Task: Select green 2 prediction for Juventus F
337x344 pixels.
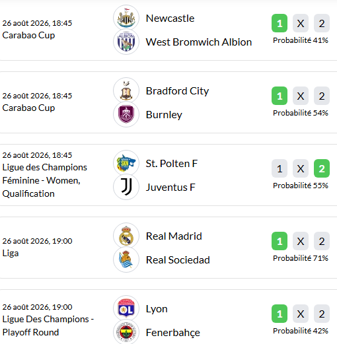Action: (322, 168)
